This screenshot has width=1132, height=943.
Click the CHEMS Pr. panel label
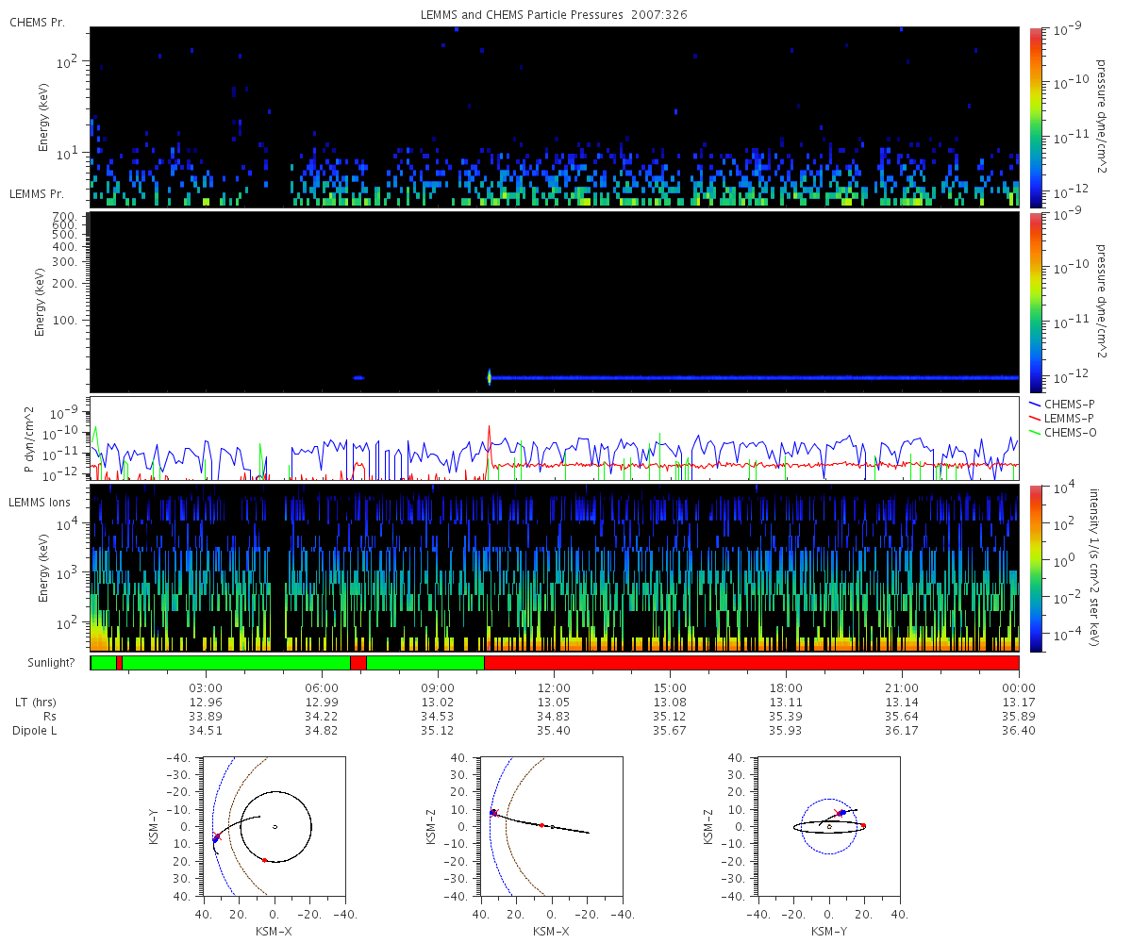coord(37,23)
